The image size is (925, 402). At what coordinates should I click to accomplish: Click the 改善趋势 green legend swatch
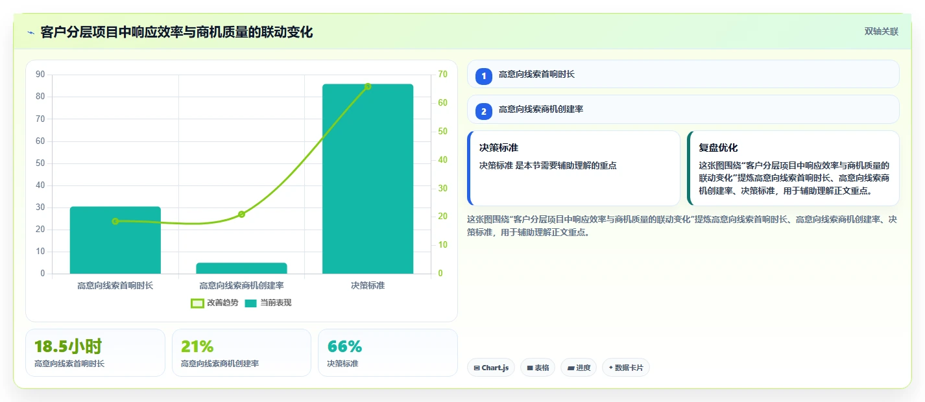(197, 303)
